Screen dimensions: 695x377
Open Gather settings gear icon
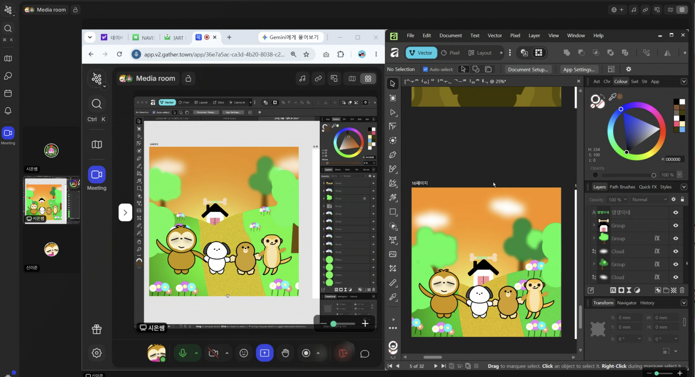coord(97,353)
